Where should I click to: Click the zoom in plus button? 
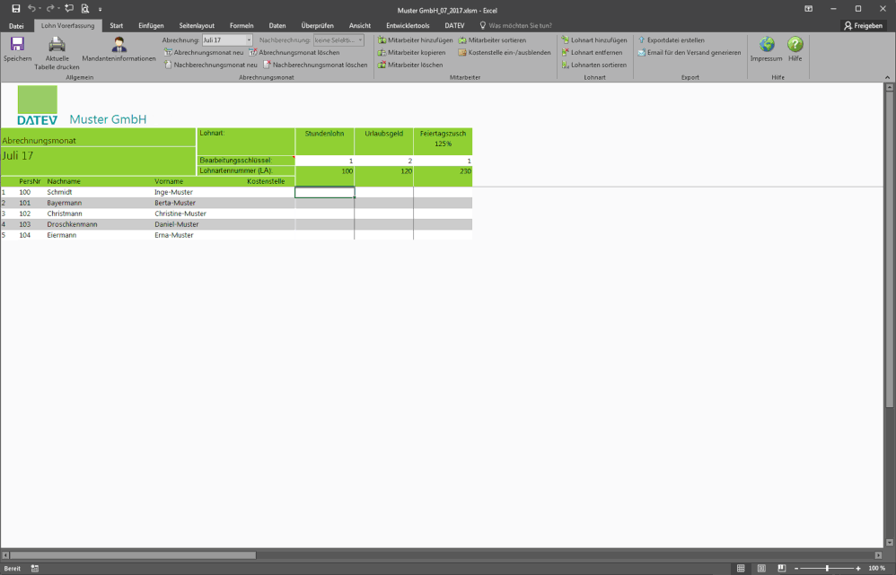click(858, 569)
